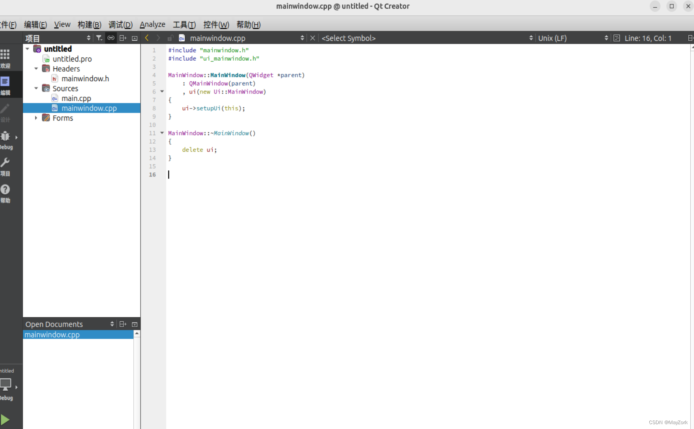Close the Open Documents panel
This screenshot has width=694, height=429.
pos(135,324)
